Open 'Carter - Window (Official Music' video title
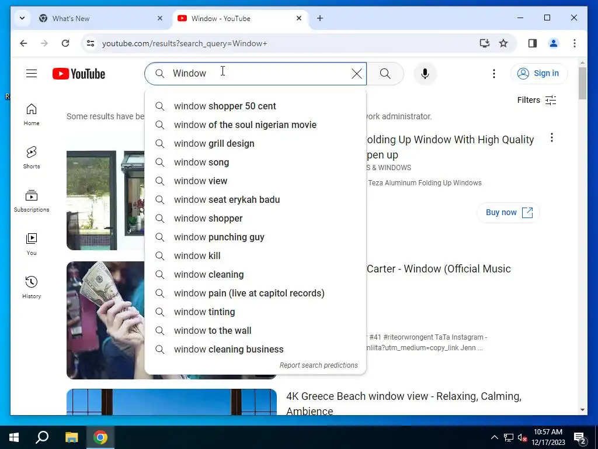Image resolution: width=598 pixels, height=449 pixels. click(439, 269)
